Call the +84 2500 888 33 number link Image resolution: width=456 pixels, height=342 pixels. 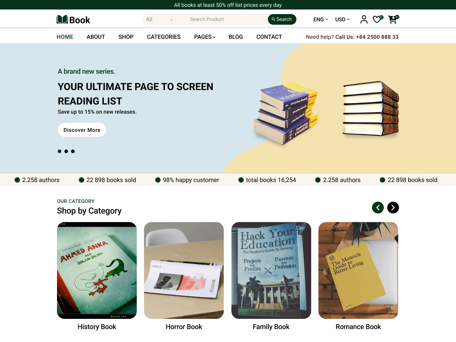point(377,37)
